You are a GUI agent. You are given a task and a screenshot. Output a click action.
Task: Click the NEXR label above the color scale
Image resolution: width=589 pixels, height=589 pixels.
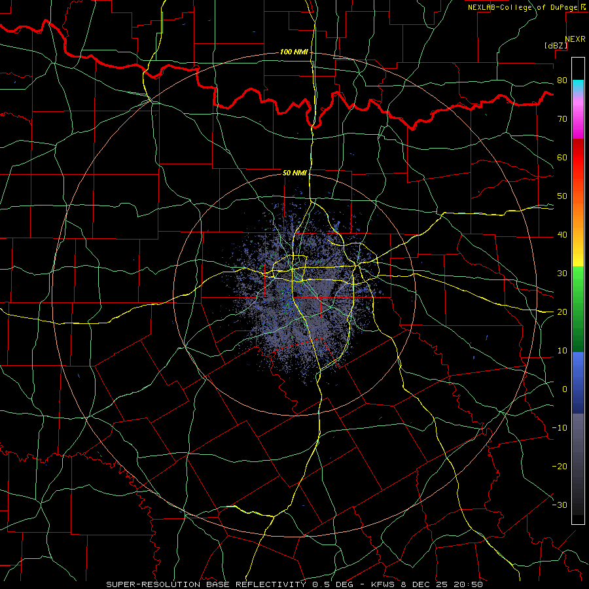click(x=575, y=39)
